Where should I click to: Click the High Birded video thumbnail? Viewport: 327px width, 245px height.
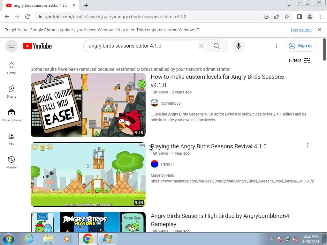88,222
